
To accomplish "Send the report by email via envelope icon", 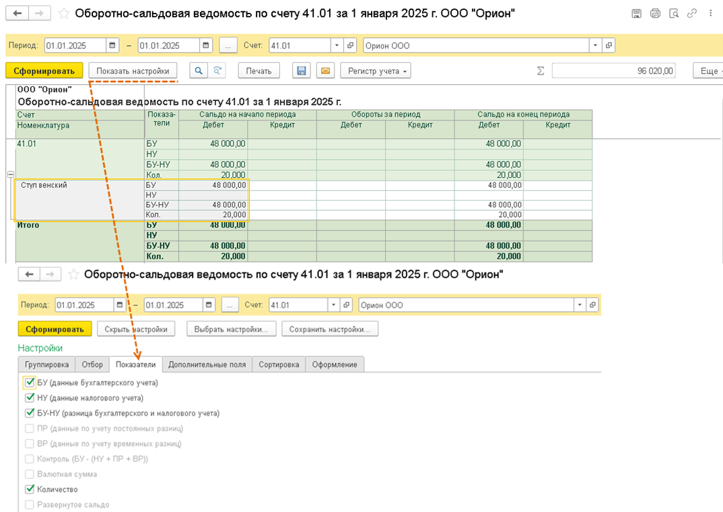I will coord(325,71).
